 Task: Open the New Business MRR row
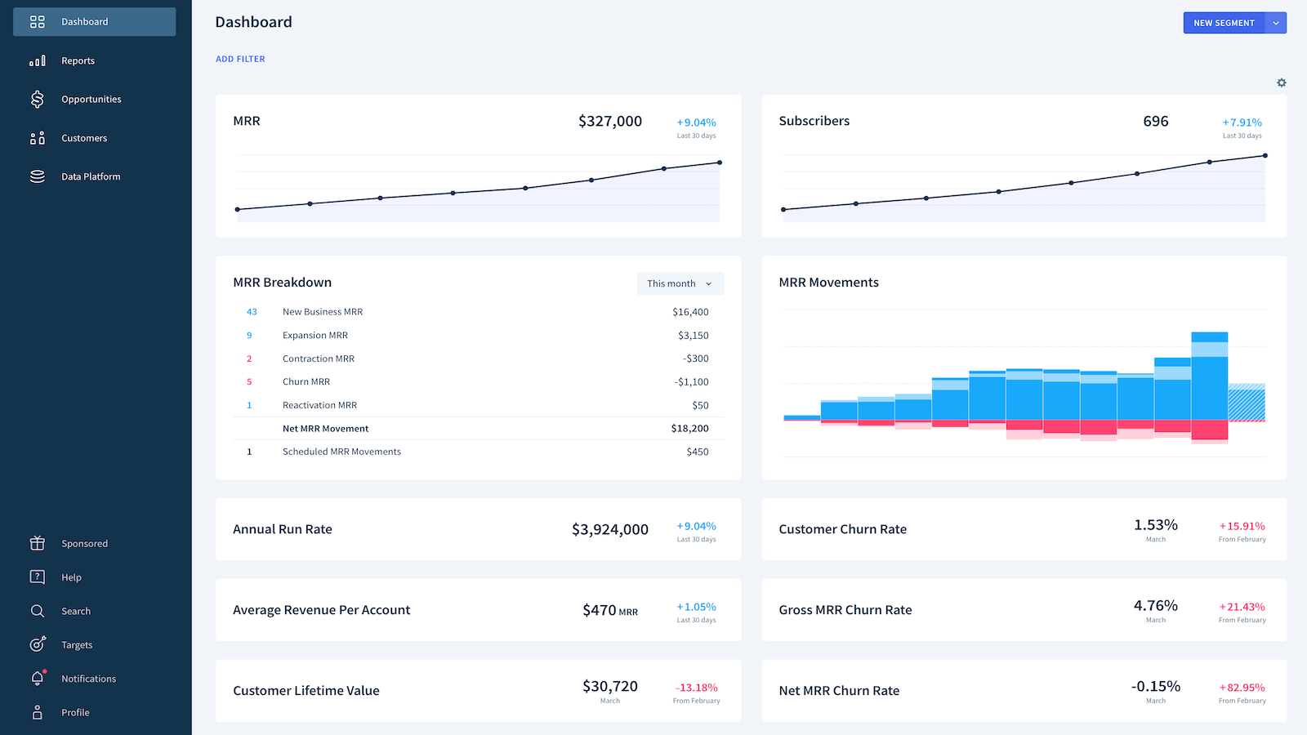[x=323, y=312]
